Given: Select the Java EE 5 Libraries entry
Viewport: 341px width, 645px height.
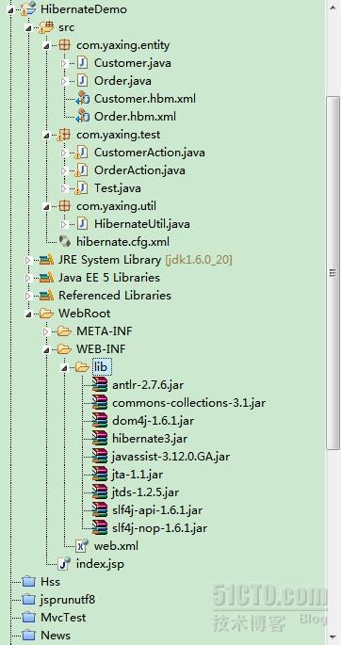Looking at the screenshot, I should coord(109,278).
